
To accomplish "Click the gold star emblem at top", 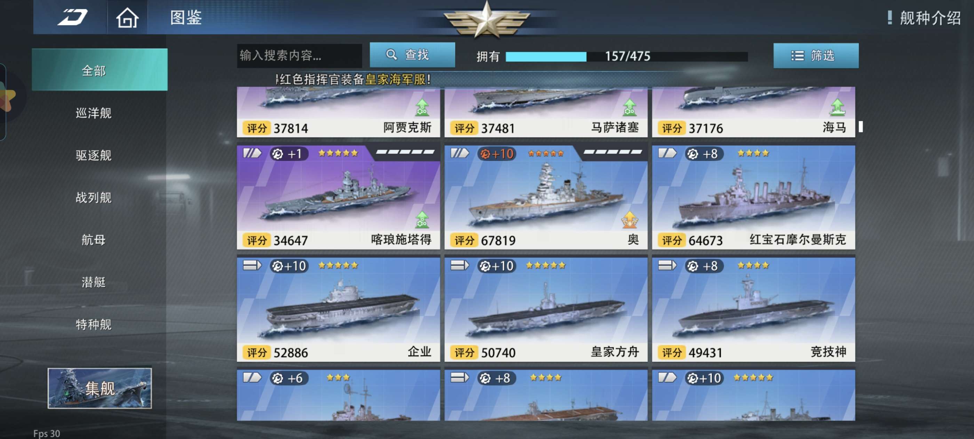I will tap(487, 19).
